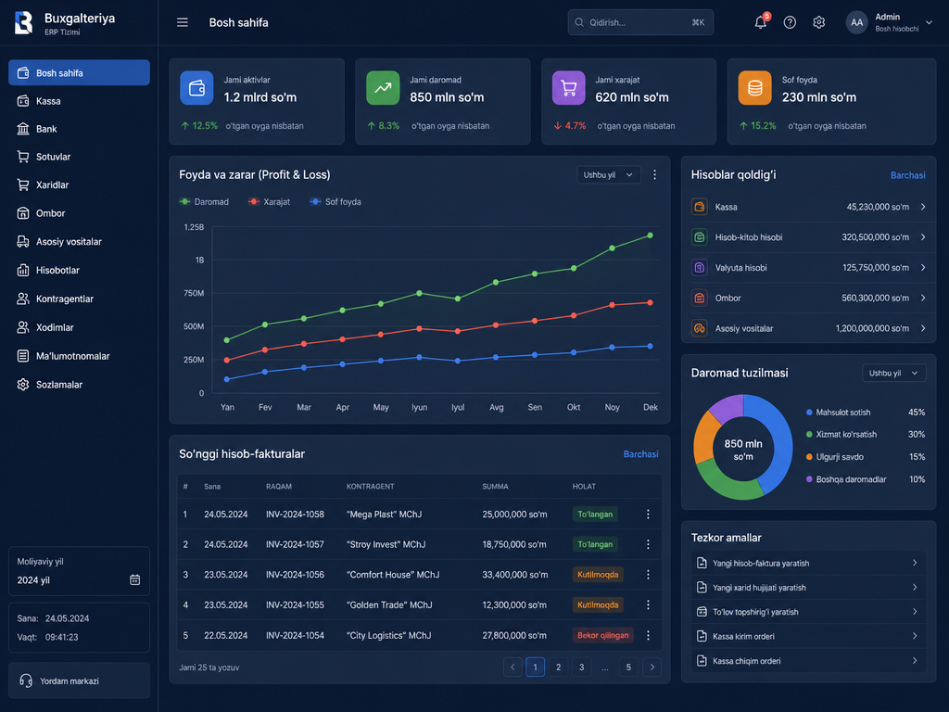
Task: Click the Jami xarajat cart icon
Action: pyautogui.click(x=569, y=88)
